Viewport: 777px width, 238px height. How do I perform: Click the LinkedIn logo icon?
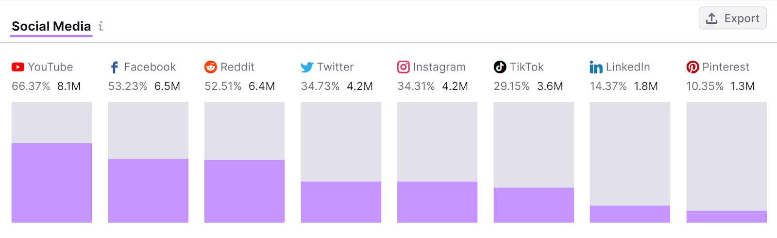[x=596, y=67]
